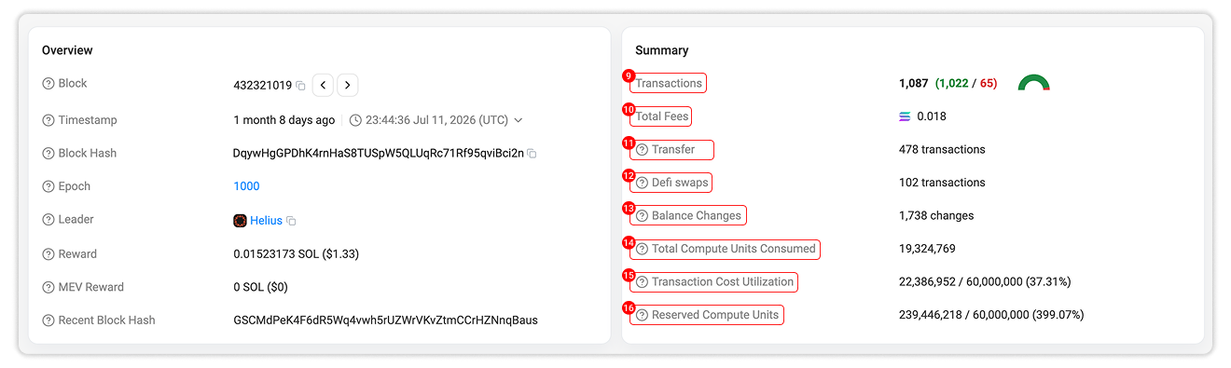Click the Summary panel heading
This screenshot has width=1231, height=368.
coord(662,50)
